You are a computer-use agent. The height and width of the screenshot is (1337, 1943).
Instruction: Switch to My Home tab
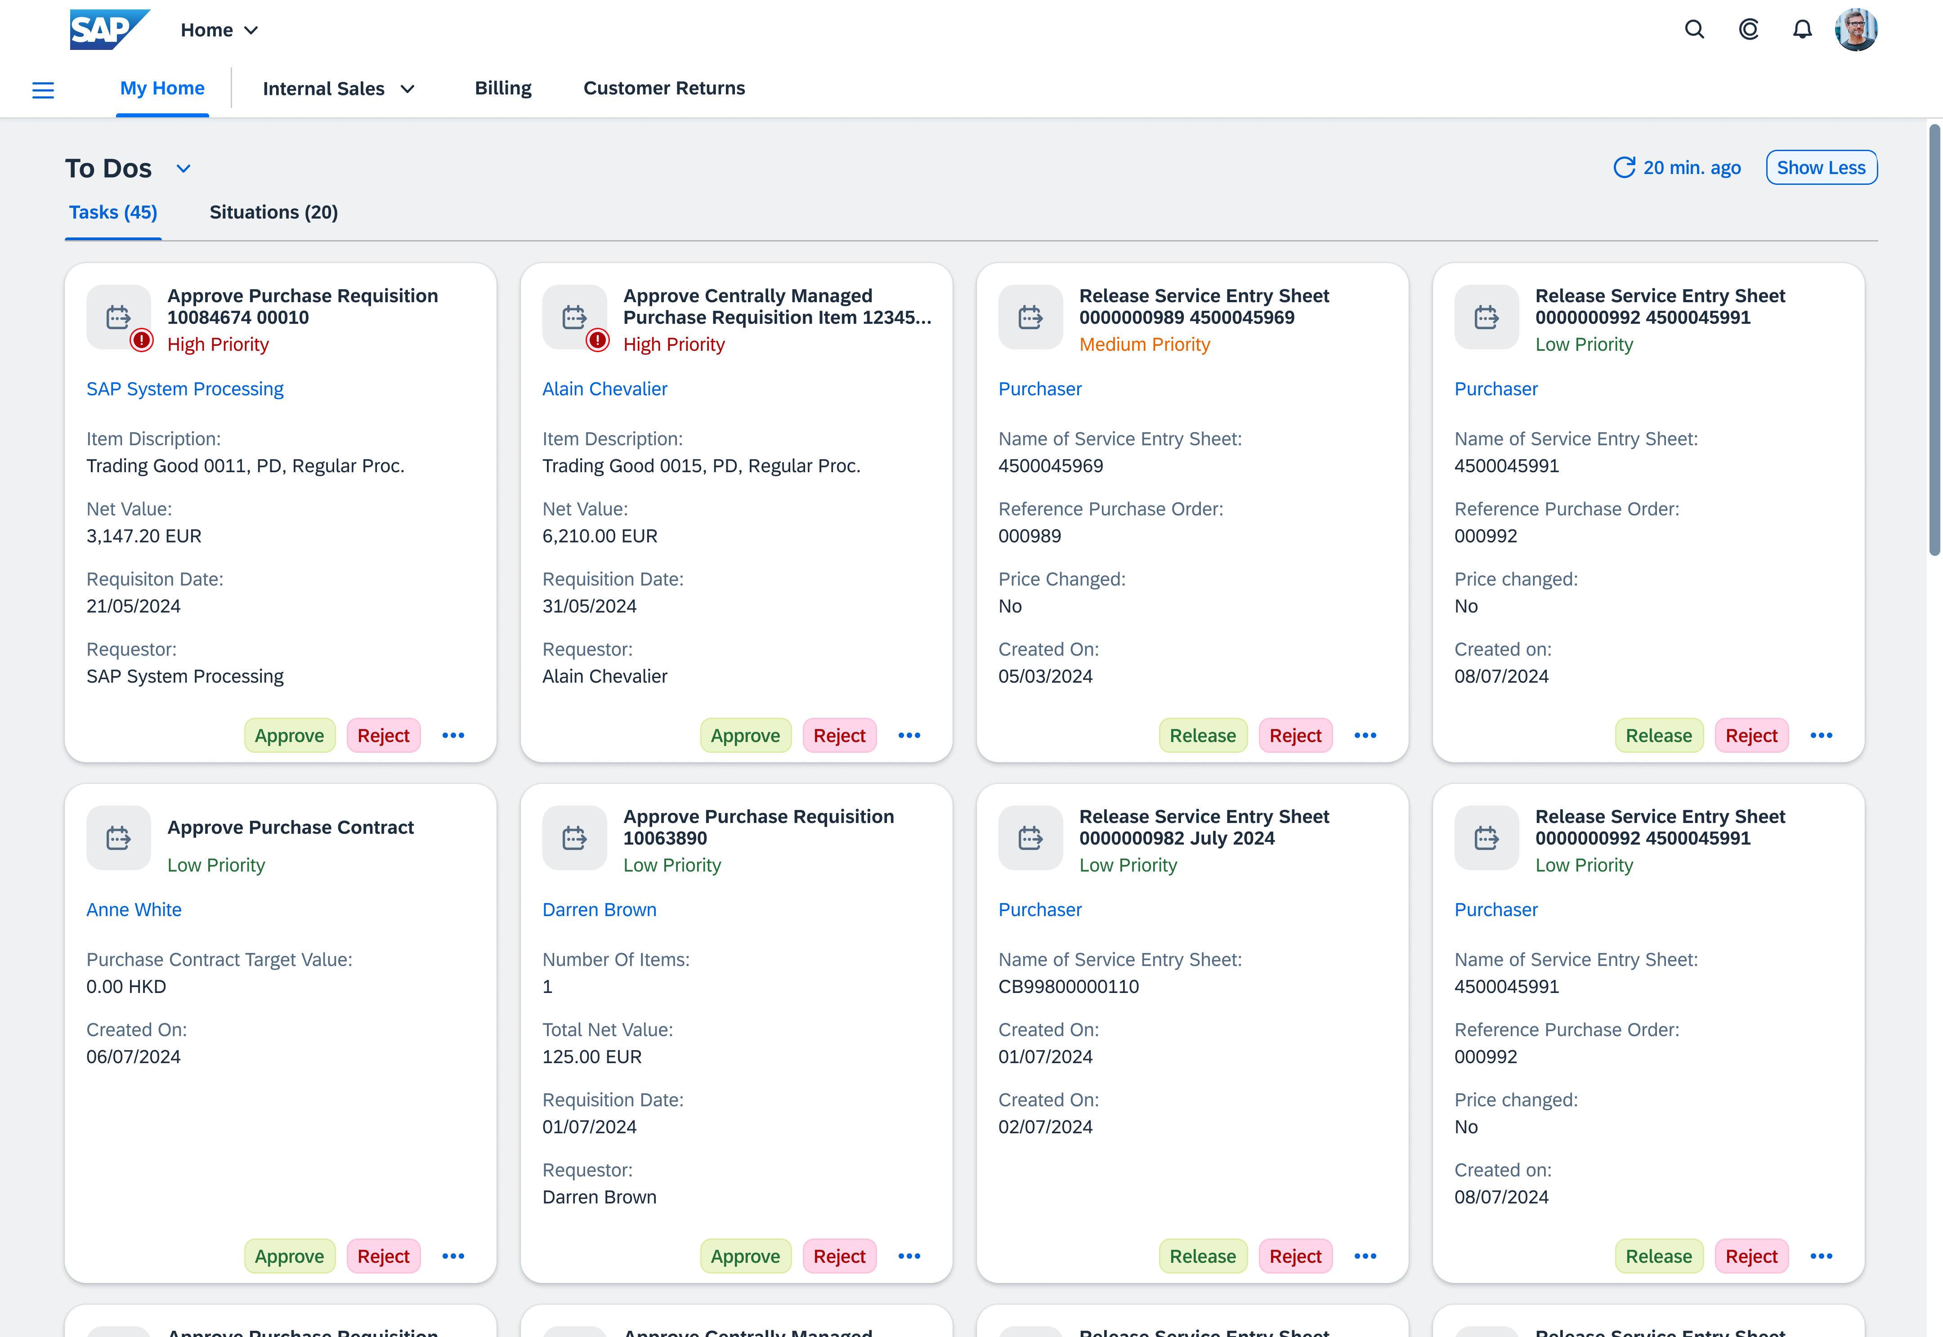(x=162, y=88)
